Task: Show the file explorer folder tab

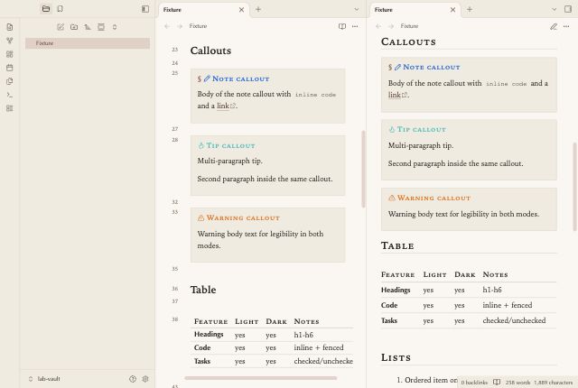Action: tap(46, 9)
